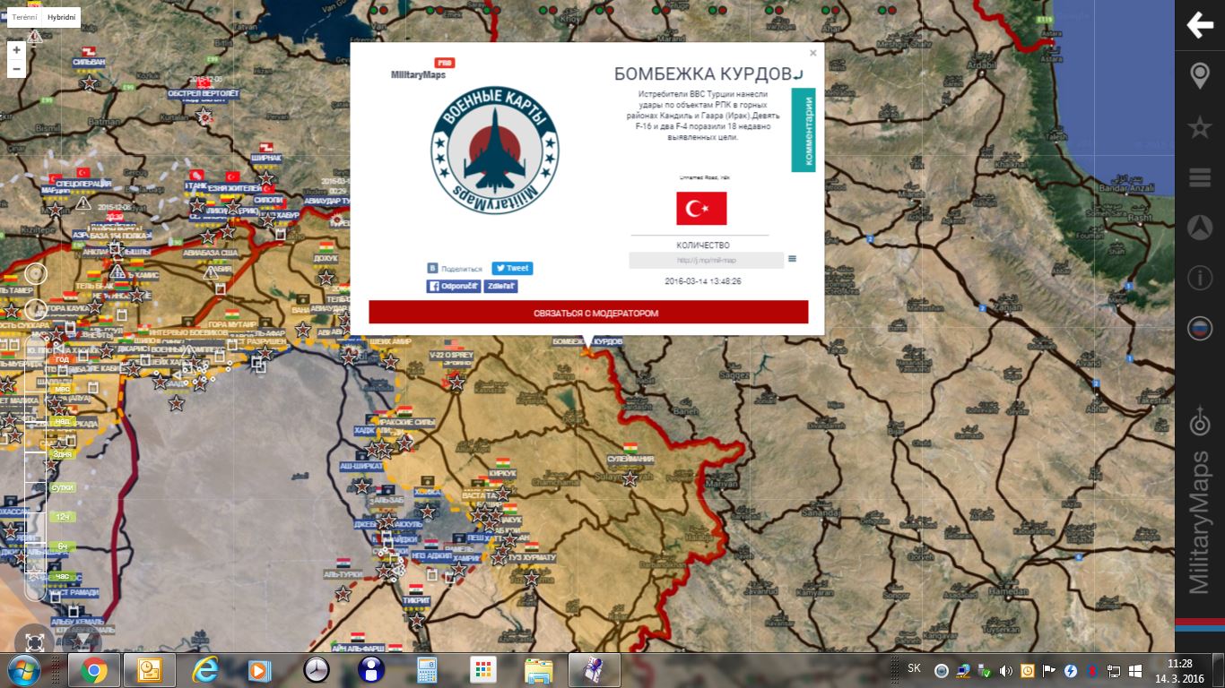
Task: Open File Explorer folder in taskbar
Action: (x=538, y=670)
